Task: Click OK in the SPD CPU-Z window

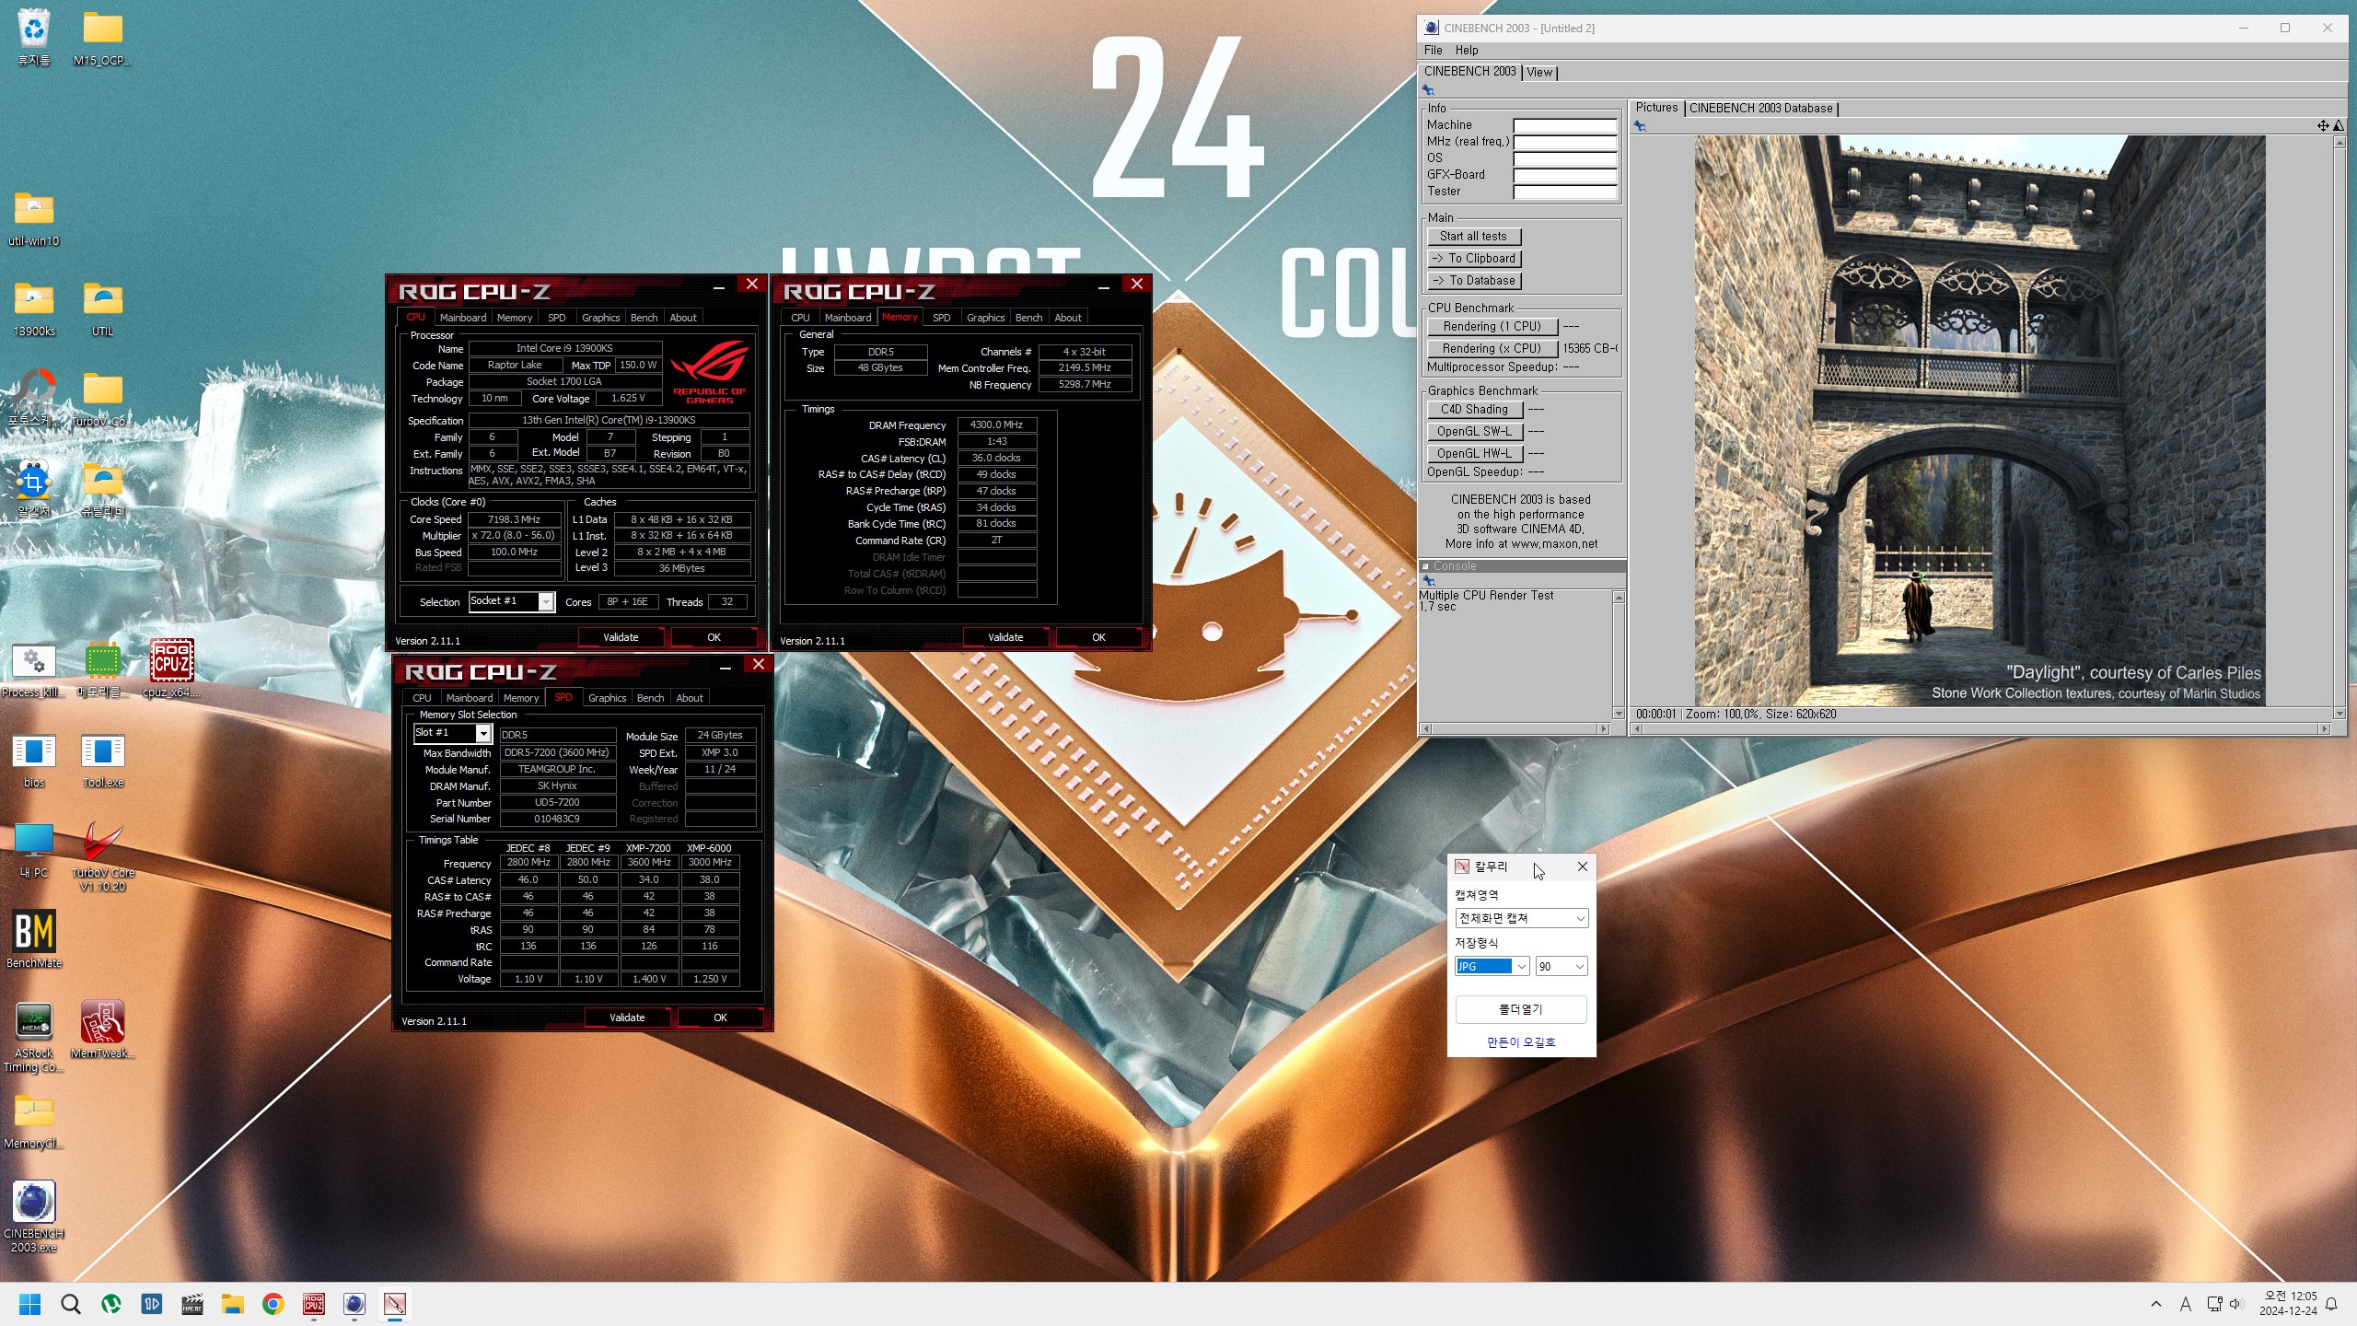Action: (x=720, y=1018)
